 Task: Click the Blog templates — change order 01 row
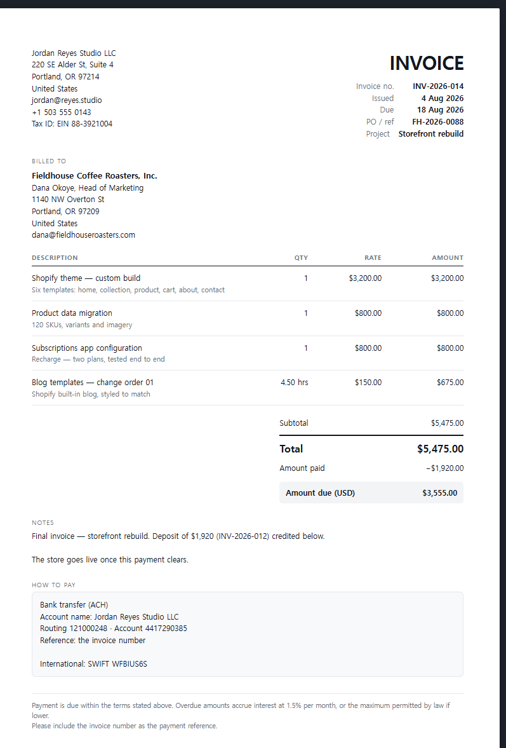[x=247, y=388]
